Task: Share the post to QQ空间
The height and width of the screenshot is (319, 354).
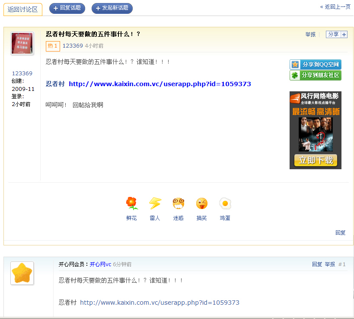Action: point(316,64)
